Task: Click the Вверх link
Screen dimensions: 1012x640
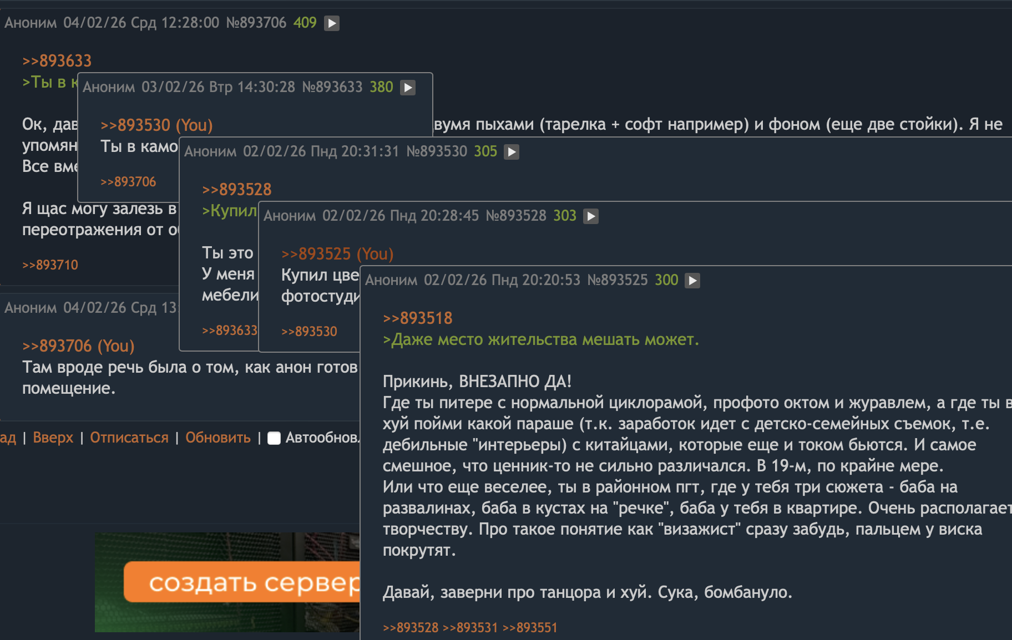Action: point(53,438)
